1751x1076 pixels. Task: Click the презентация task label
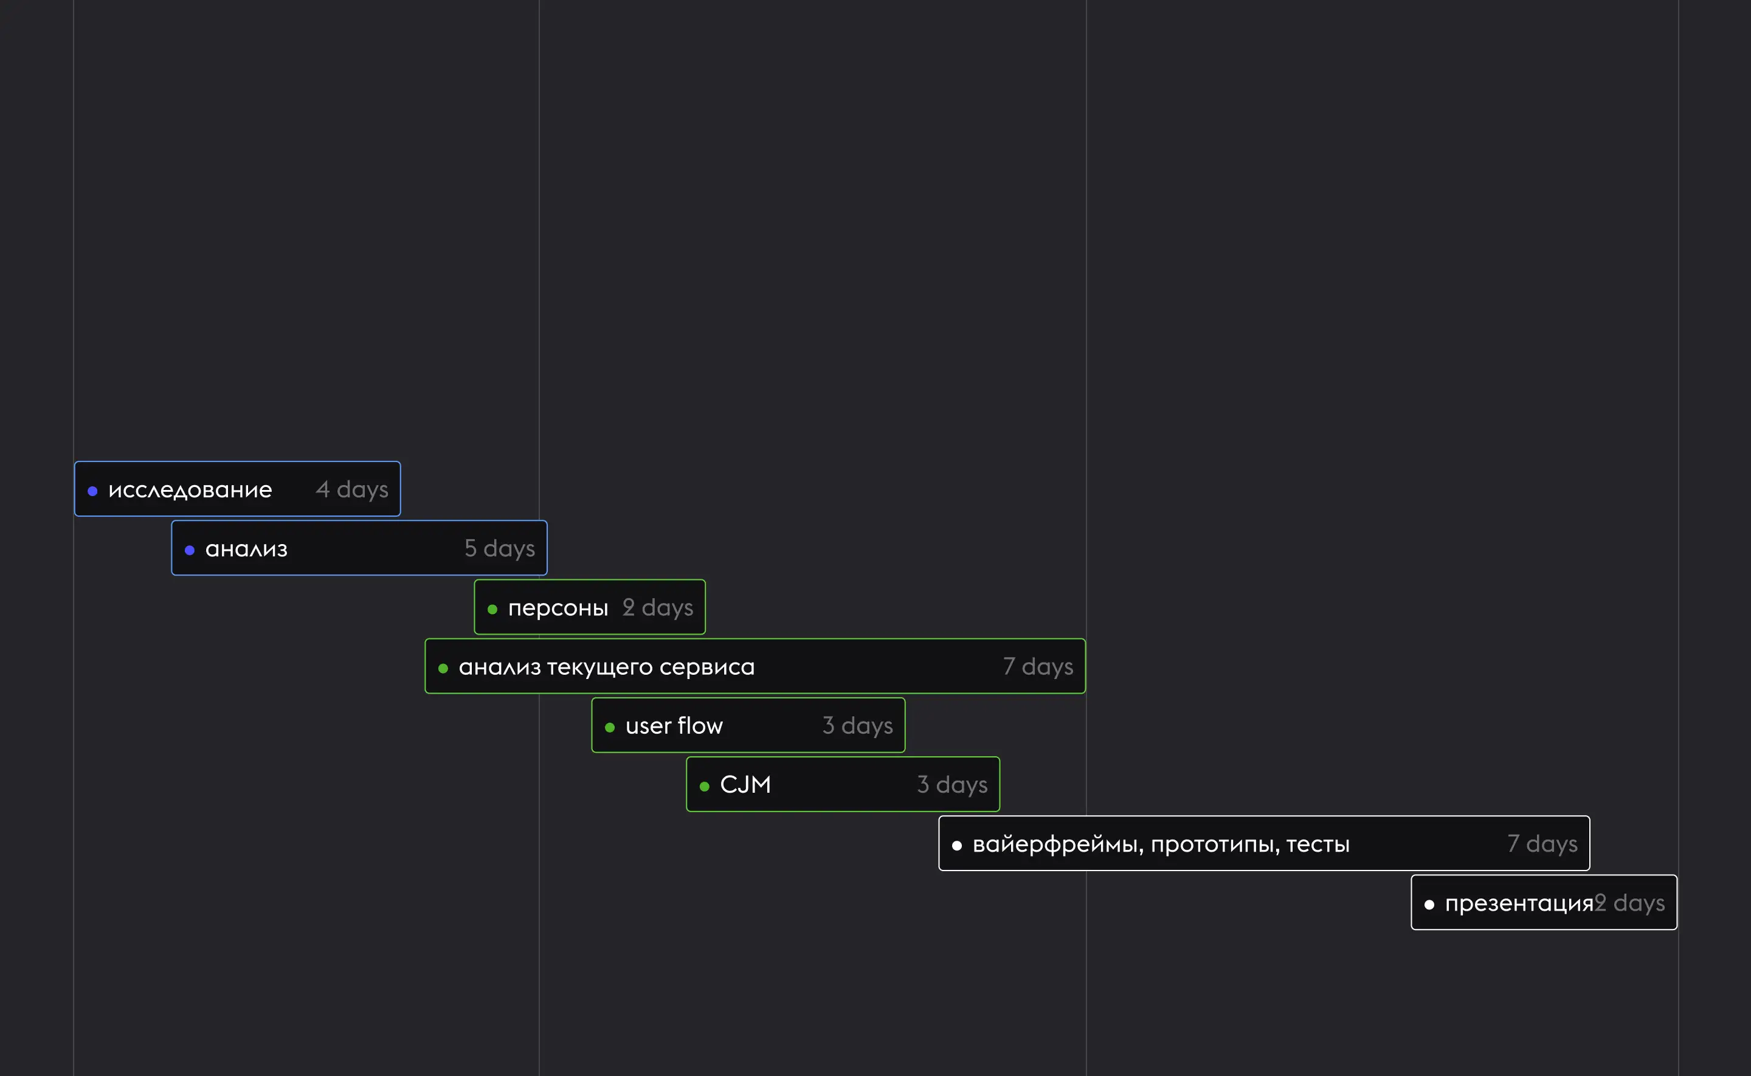click(x=1518, y=903)
